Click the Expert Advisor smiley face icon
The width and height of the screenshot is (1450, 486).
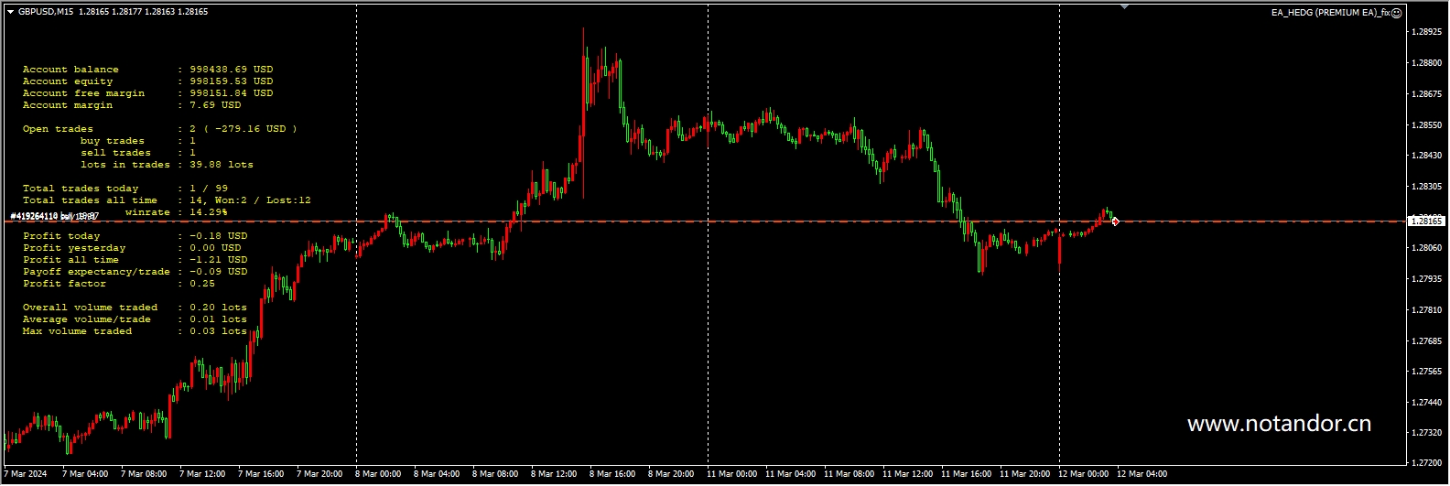tap(1396, 13)
